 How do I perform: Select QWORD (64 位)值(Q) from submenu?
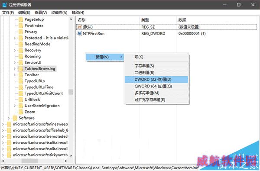(156, 86)
